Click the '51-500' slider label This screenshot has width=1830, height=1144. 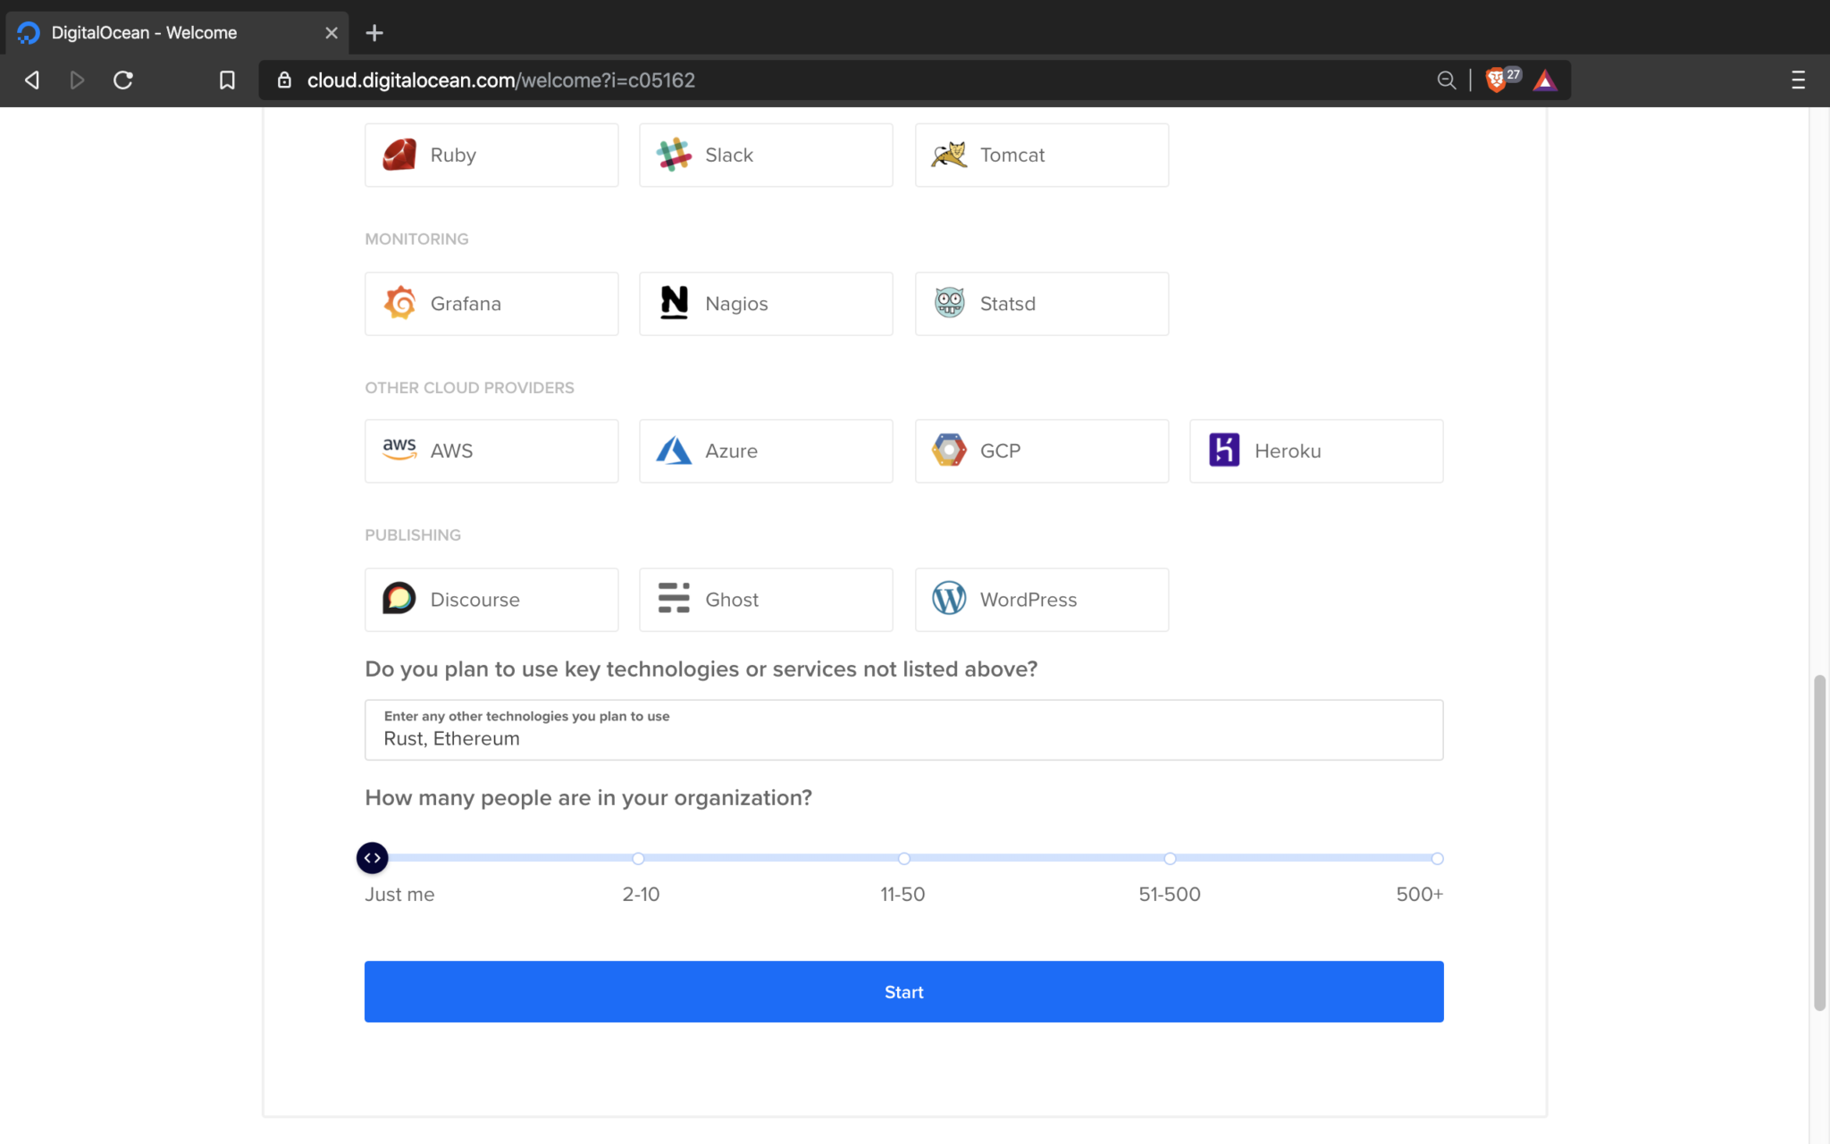[1170, 895]
